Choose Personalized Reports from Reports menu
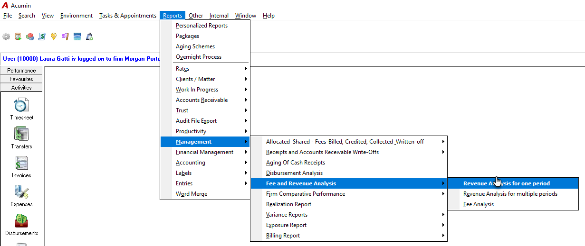The width and height of the screenshot is (585, 246). (x=205, y=26)
